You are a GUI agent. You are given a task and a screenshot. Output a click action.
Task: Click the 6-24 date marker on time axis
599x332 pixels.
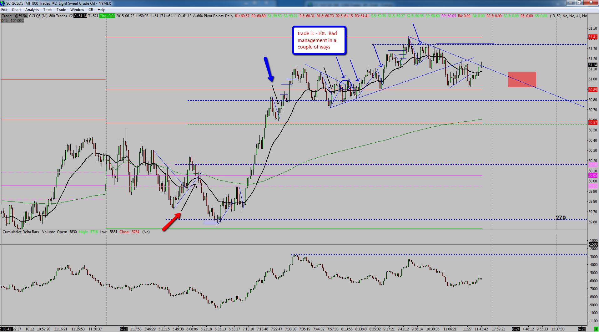[x=516, y=329]
